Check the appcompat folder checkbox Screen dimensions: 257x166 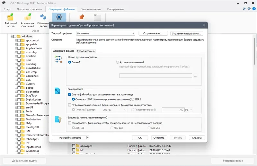point(19,40)
